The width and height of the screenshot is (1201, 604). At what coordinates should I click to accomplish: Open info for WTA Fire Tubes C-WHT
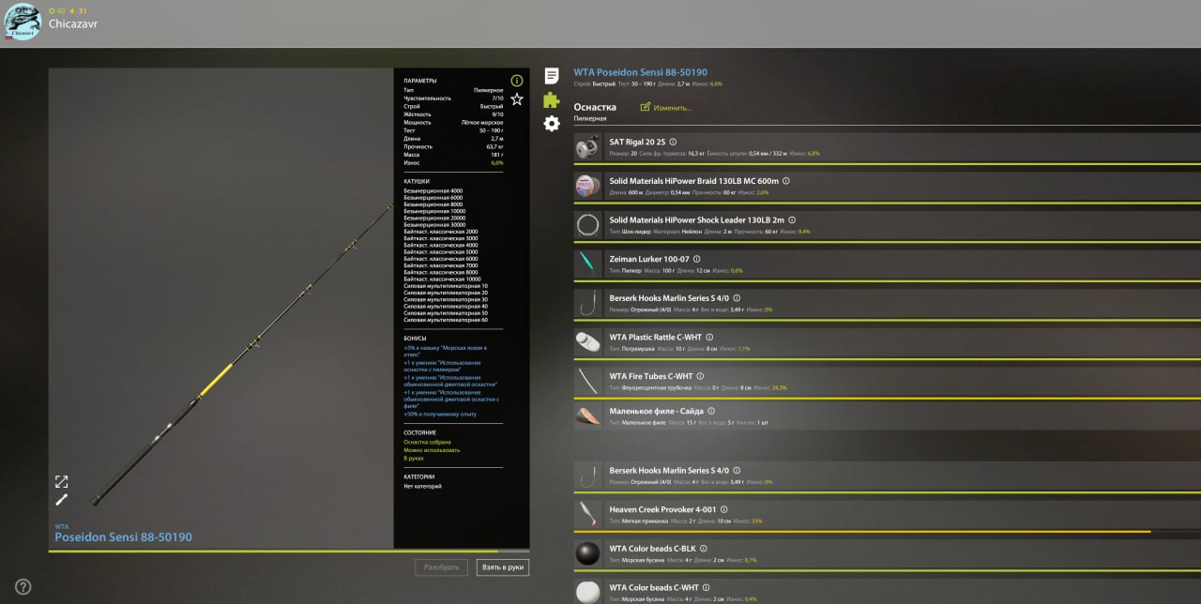[x=700, y=376]
